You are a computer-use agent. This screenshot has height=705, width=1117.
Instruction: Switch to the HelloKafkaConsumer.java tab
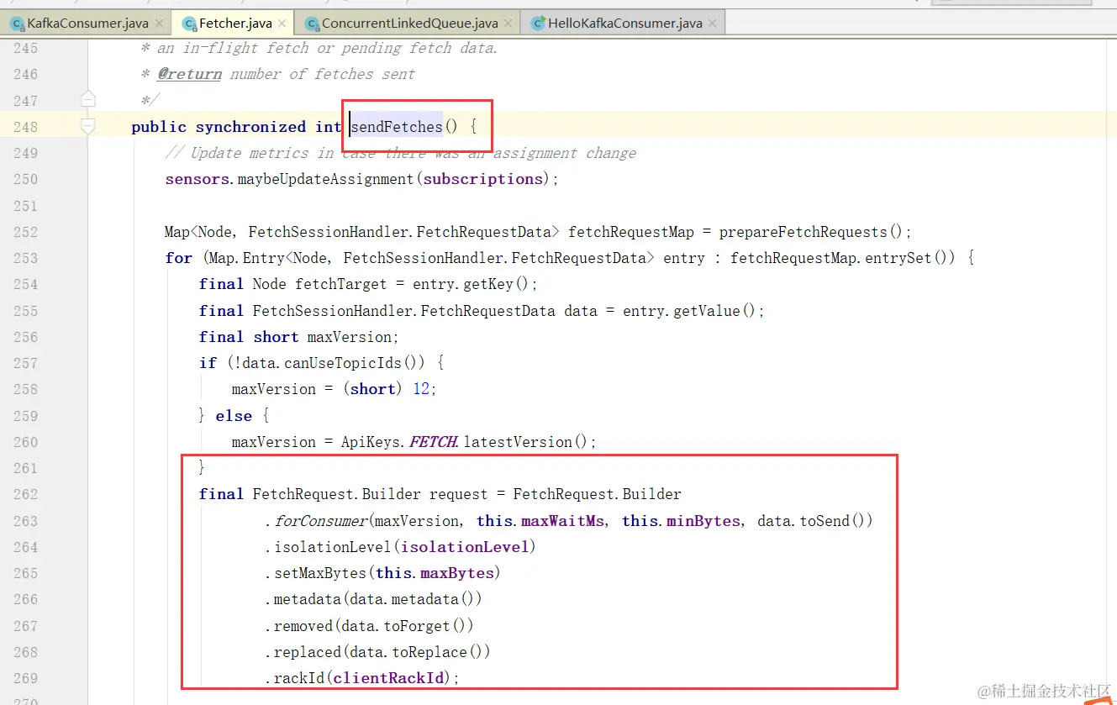[x=624, y=23]
